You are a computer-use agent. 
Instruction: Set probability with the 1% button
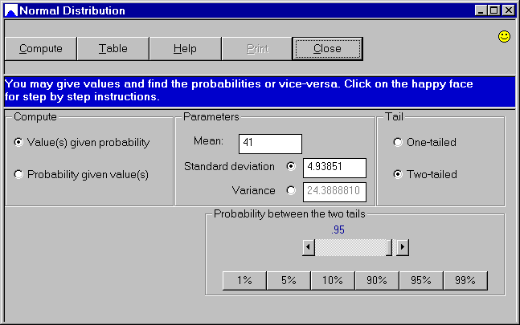(244, 280)
